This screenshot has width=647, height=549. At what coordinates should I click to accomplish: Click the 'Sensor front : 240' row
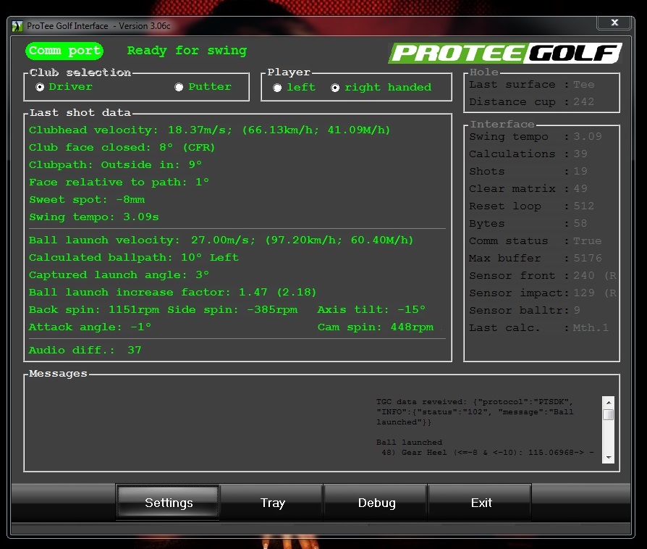pos(543,275)
